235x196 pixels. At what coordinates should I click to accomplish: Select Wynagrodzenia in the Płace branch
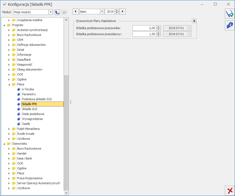[32, 119]
